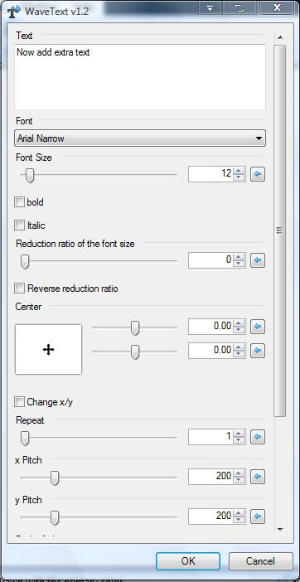Image resolution: width=300 pixels, height=582 pixels.
Task: Reset Font Size with its arrow icon
Action: (x=258, y=174)
